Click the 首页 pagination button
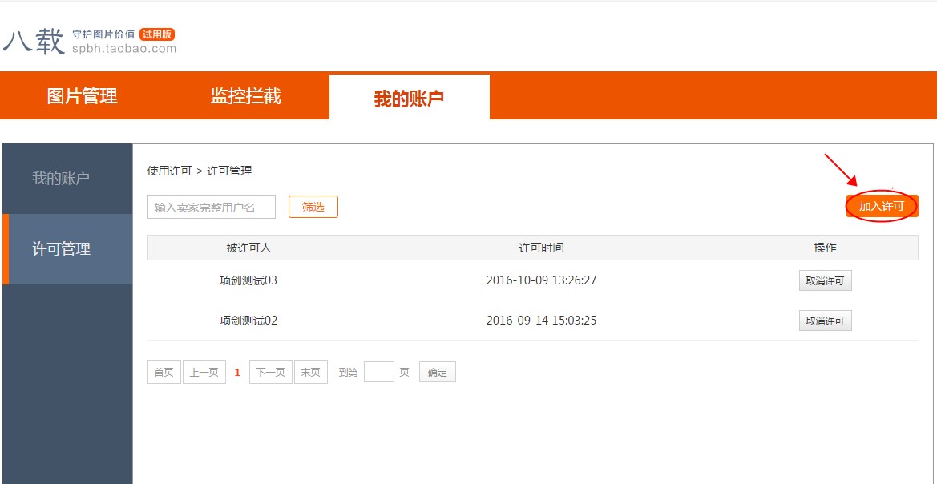The height and width of the screenshot is (484, 937). (x=164, y=371)
